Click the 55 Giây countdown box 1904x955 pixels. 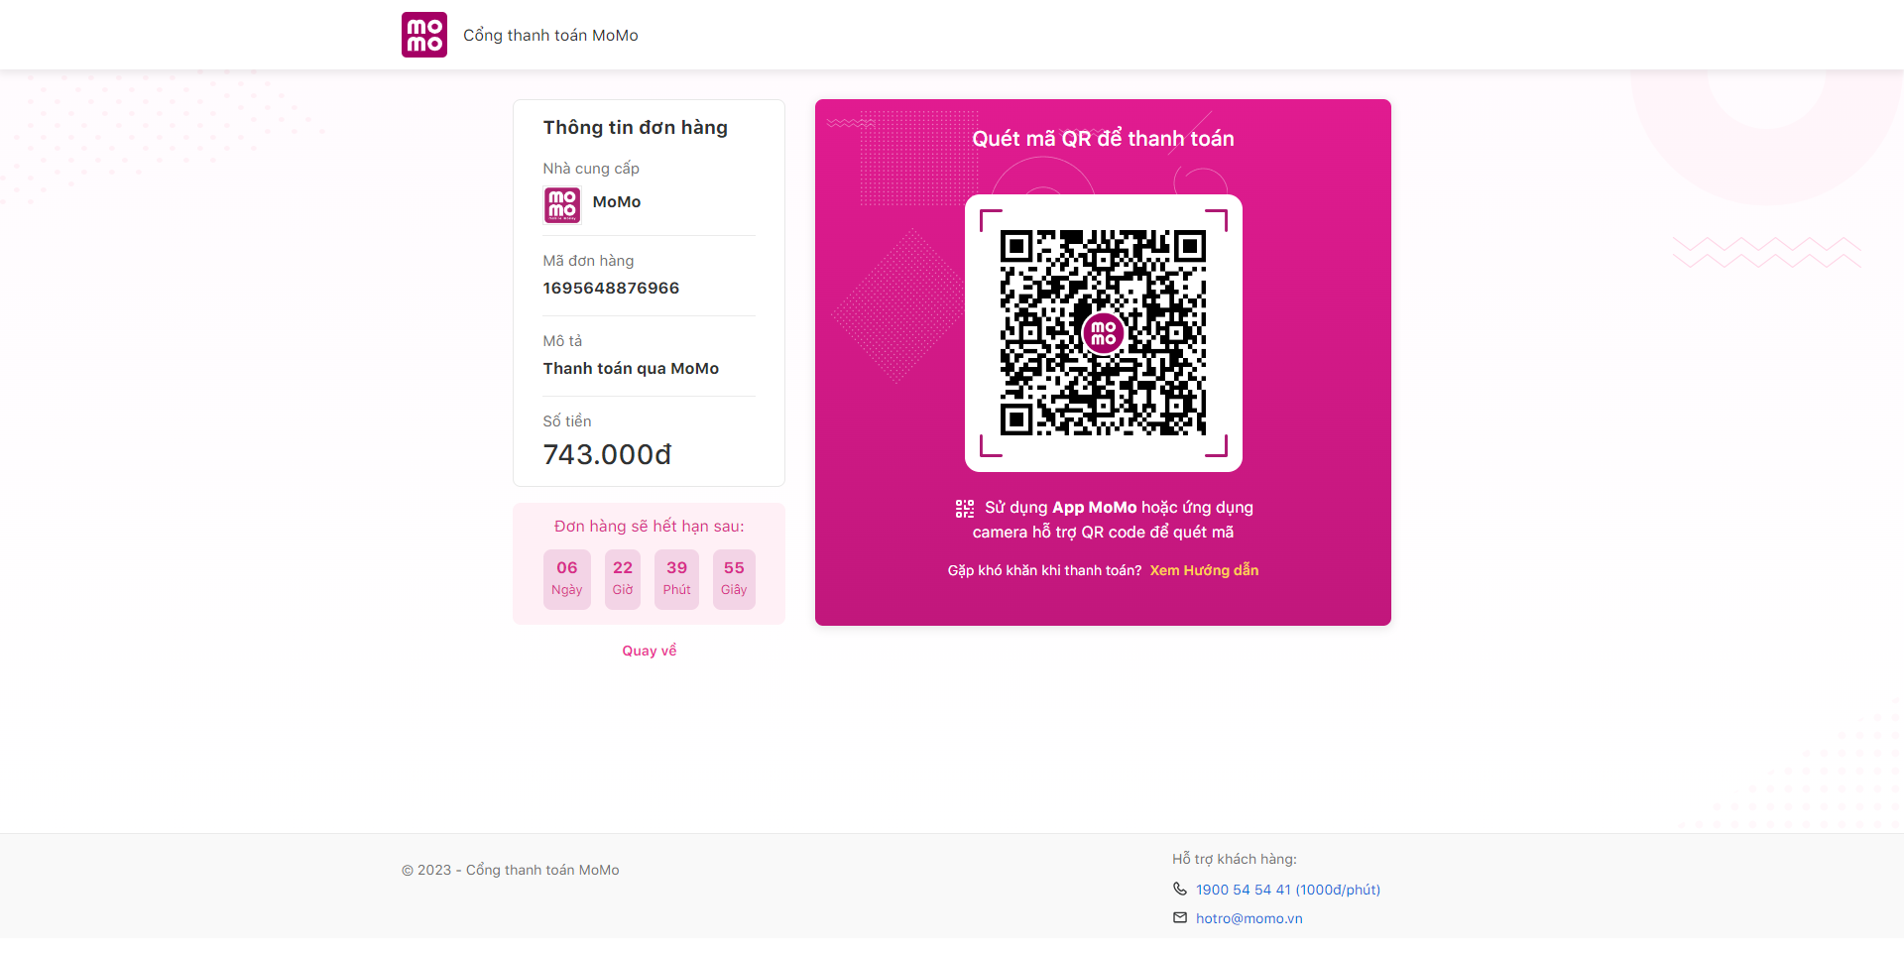click(x=734, y=579)
